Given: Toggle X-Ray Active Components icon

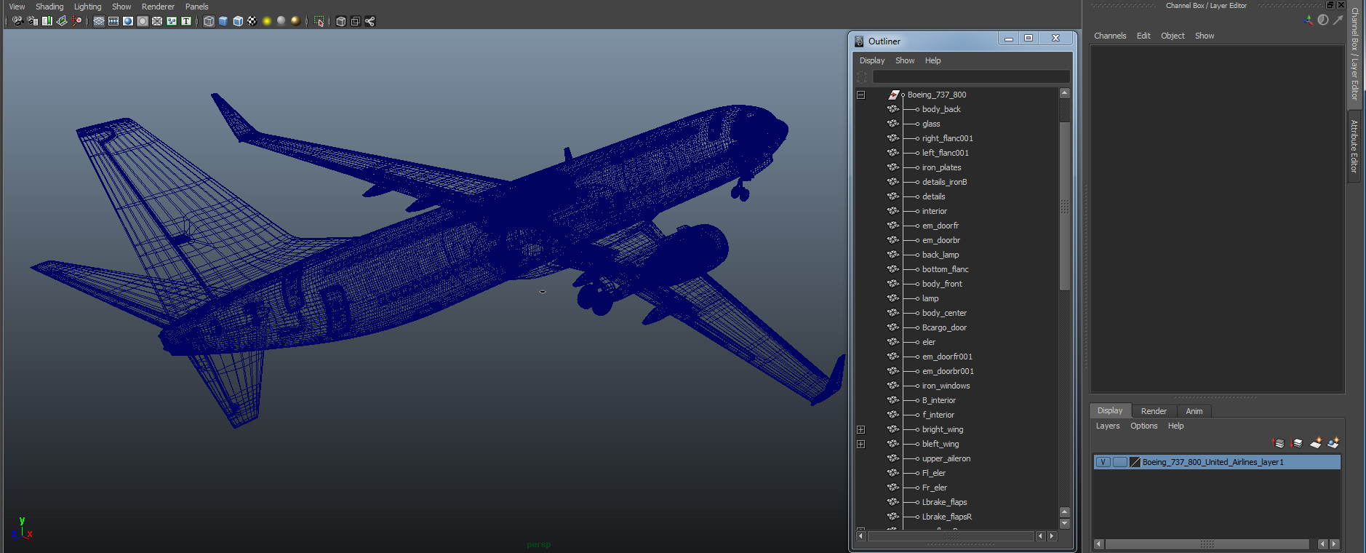Looking at the screenshot, I should 355,21.
